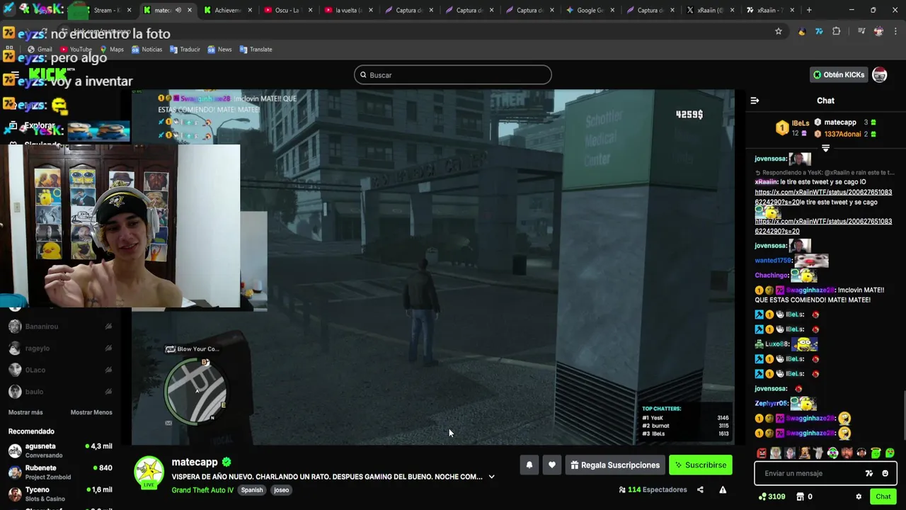The height and width of the screenshot is (510, 906).
Task: Open baulo offline channel
Action: pos(60,392)
